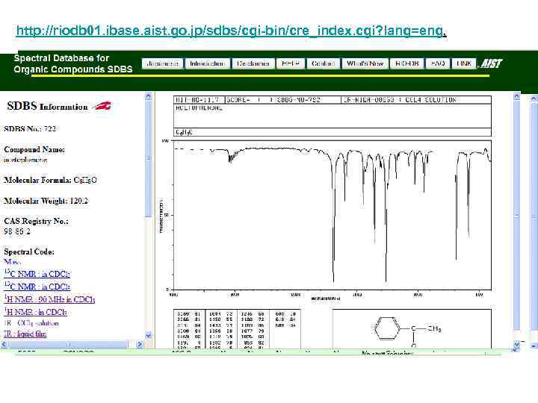The height and width of the screenshot is (403, 538).
Task: Click the HELP button
Action: pyautogui.click(x=290, y=63)
